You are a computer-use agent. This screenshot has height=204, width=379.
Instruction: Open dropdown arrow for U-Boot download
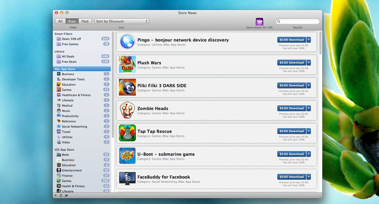coord(308,154)
